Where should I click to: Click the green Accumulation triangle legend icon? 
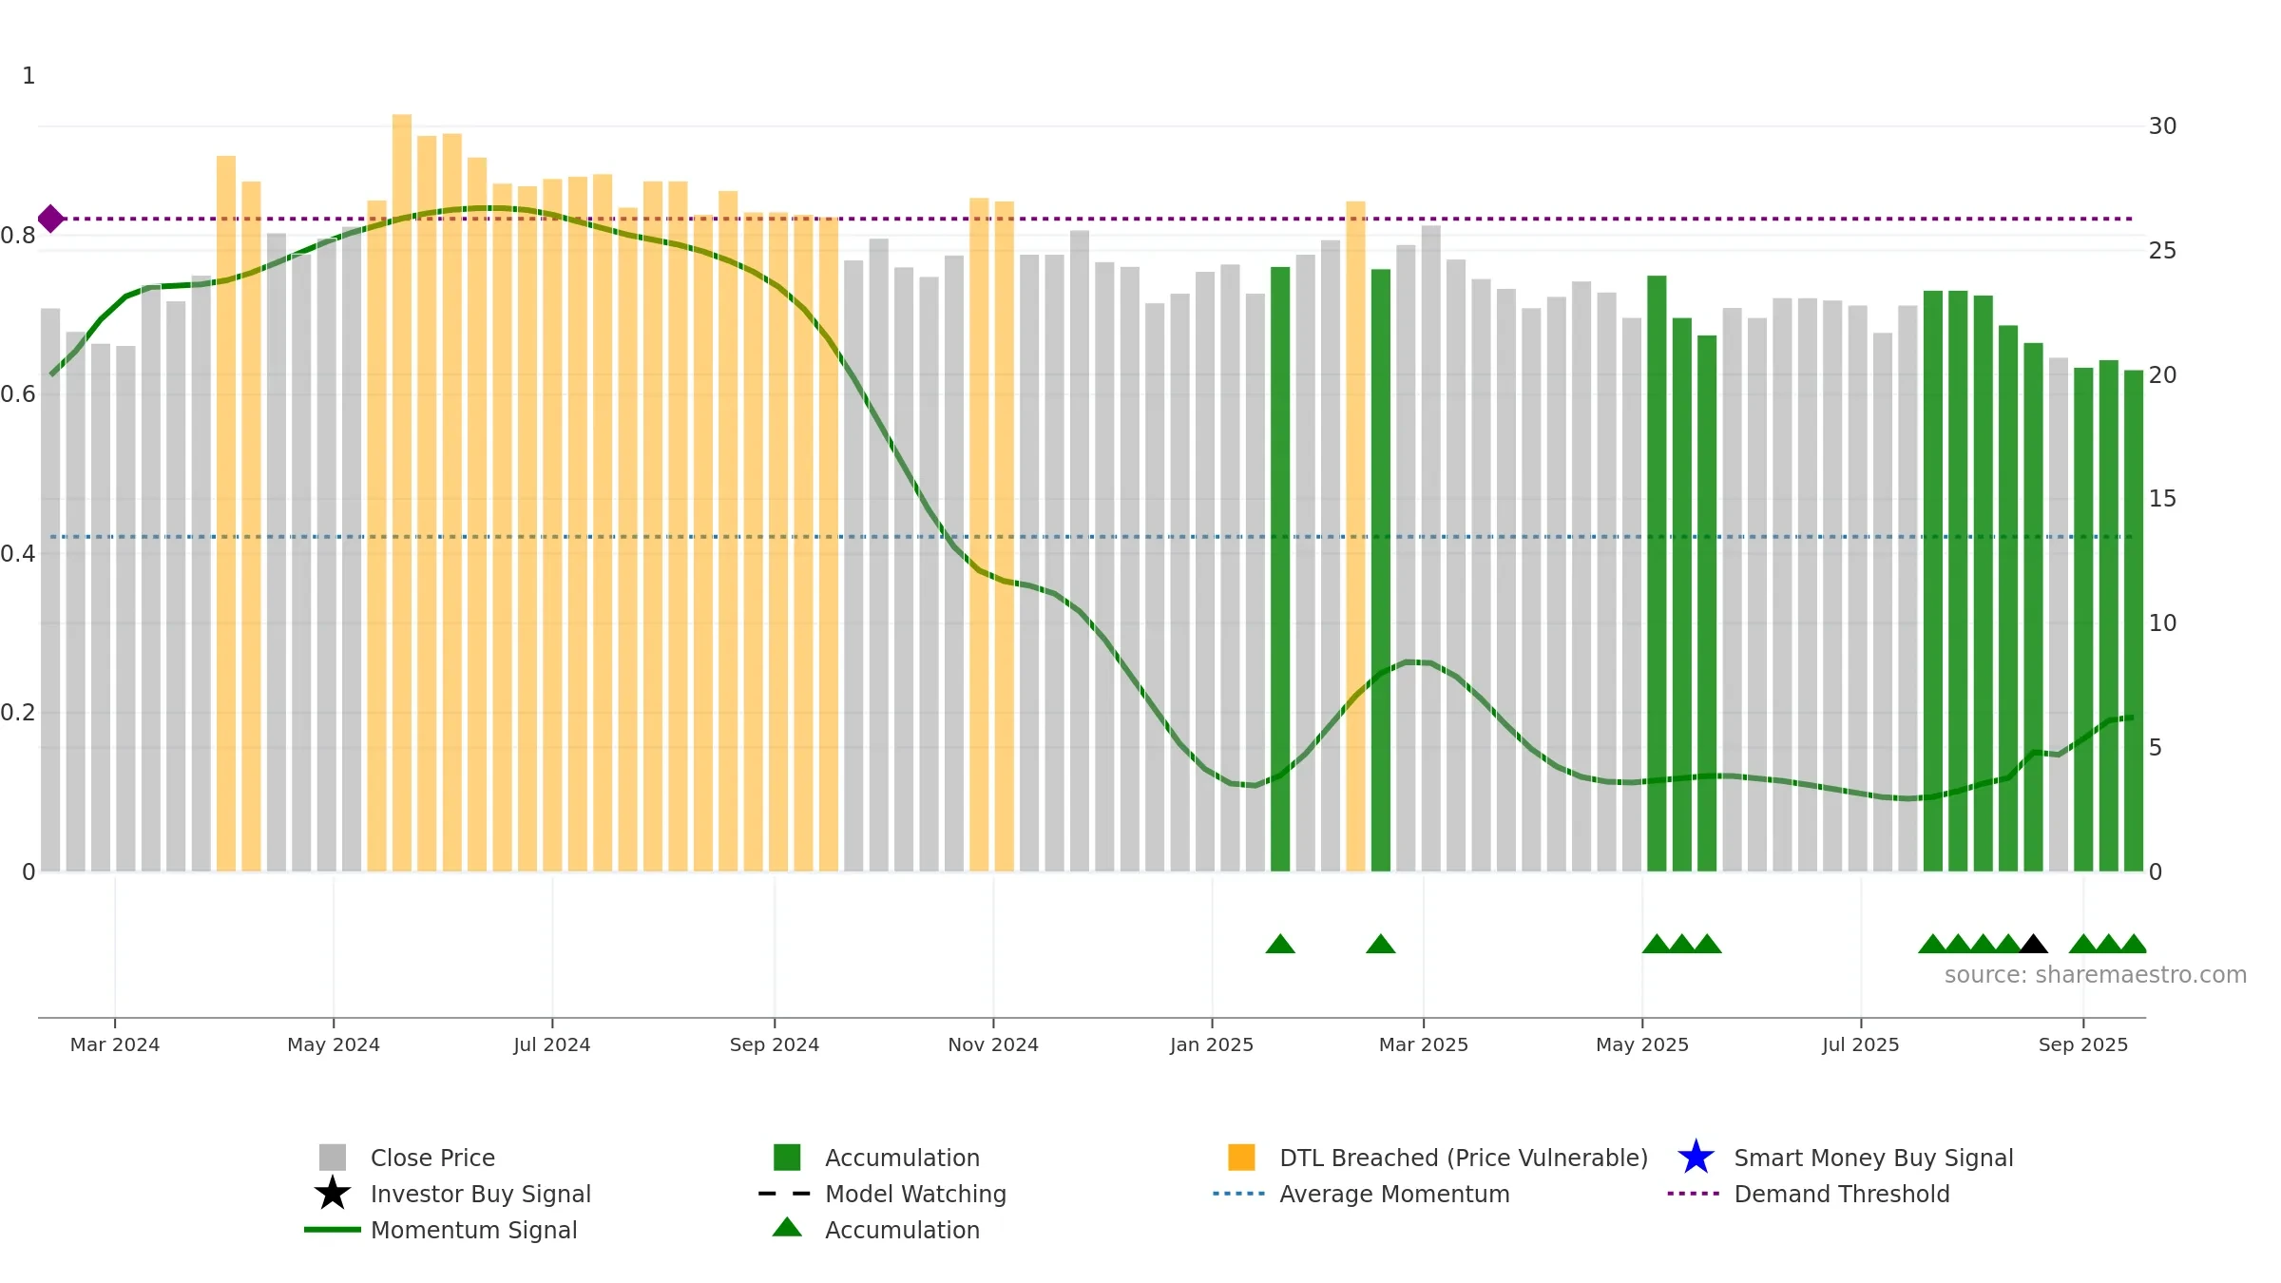[787, 1228]
